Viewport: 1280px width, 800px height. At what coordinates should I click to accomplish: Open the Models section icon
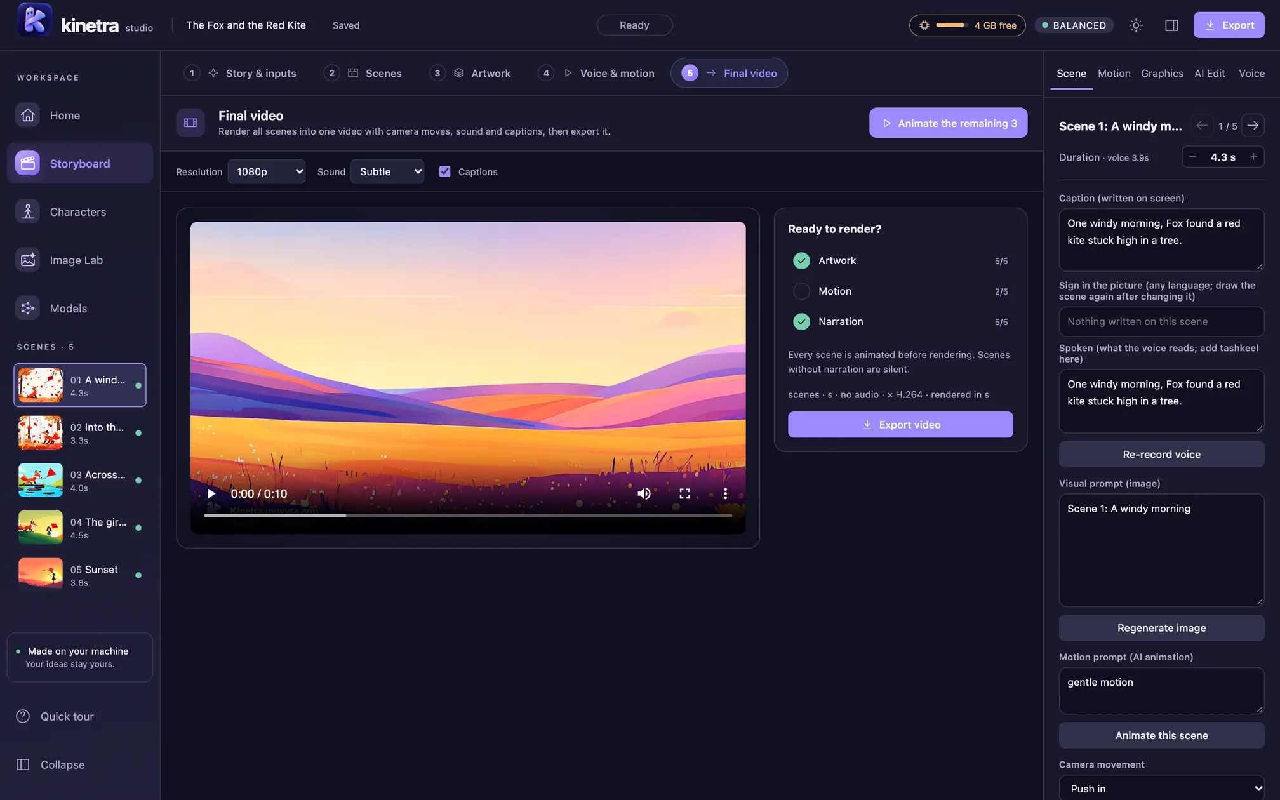tap(27, 308)
